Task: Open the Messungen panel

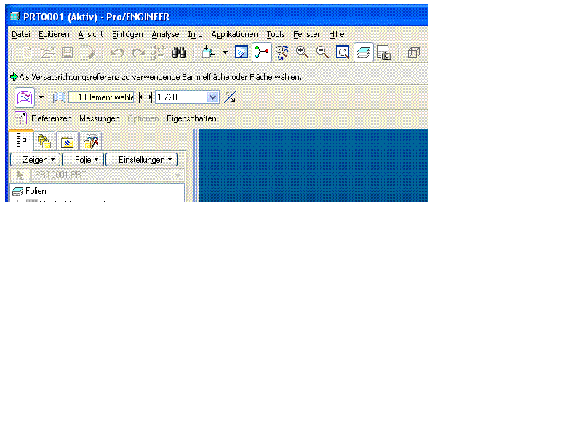Action: pos(100,118)
